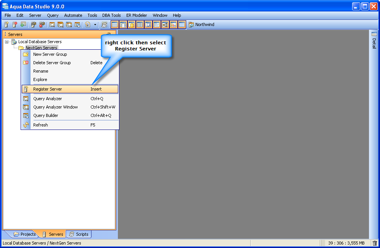This screenshot has width=380, height=248.
Task: Open the Automate menu
Action: click(x=73, y=15)
